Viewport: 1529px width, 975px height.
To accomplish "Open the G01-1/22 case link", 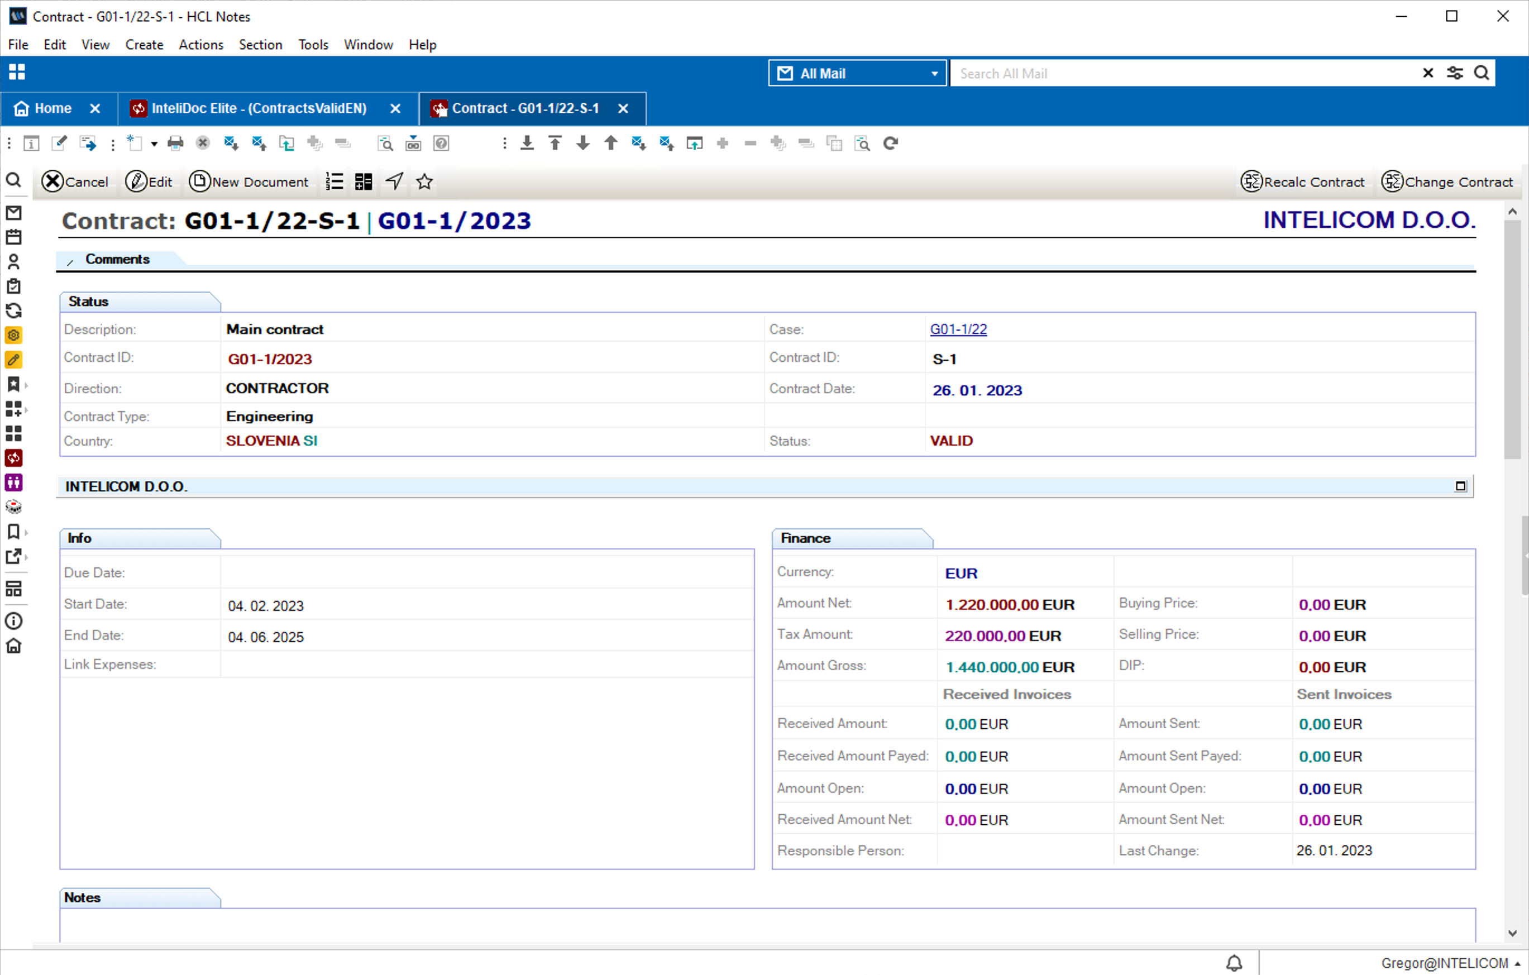I will pyautogui.click(x=958, y=329).
